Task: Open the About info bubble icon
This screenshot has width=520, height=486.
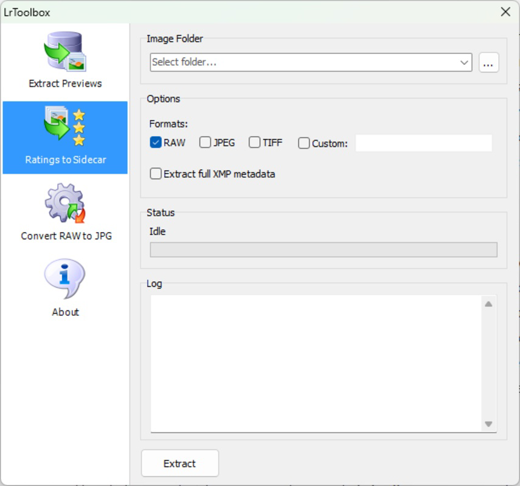Action: (x=64, y=278)
